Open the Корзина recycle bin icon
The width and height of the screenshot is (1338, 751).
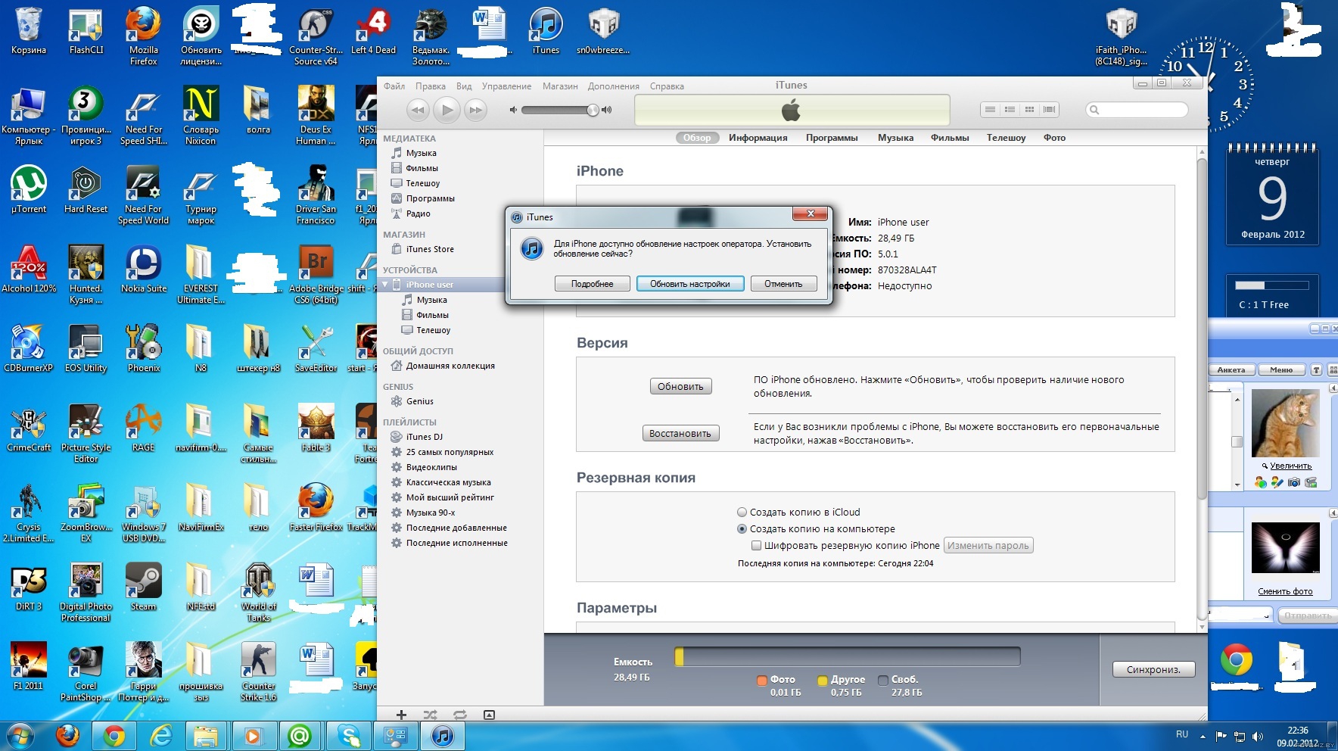tap(29, 30)
